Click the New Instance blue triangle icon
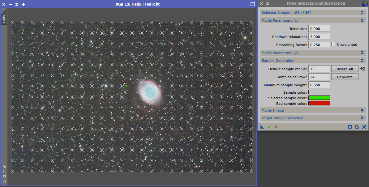Image resolution: width=369 pixels, height=187 pixels. (x=262, y=127)
